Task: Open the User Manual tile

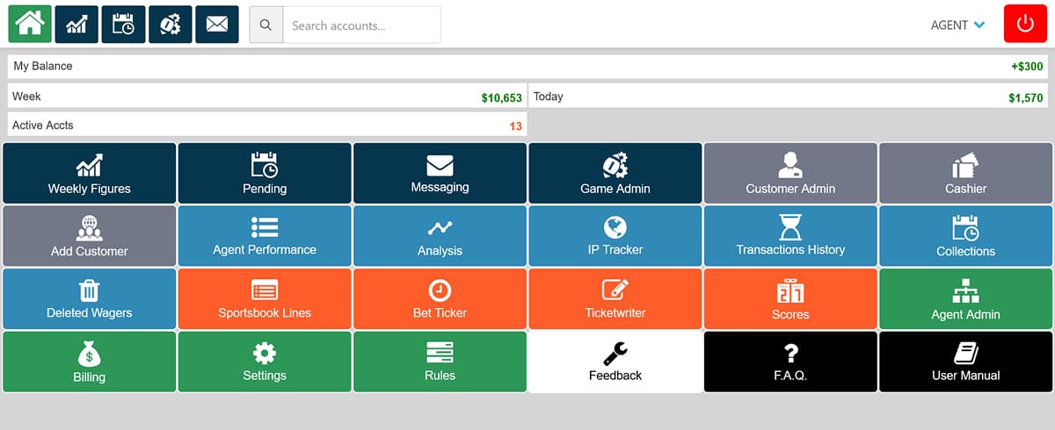Action: click(x=966, y=362)
